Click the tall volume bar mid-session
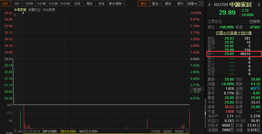Screen dimensions: 262x134 147,124
